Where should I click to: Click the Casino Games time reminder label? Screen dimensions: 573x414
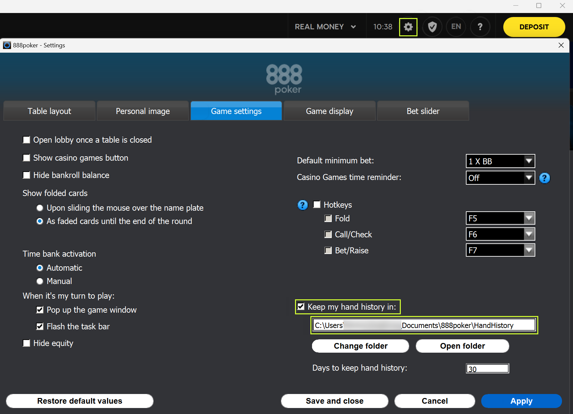tap(349, 177)
